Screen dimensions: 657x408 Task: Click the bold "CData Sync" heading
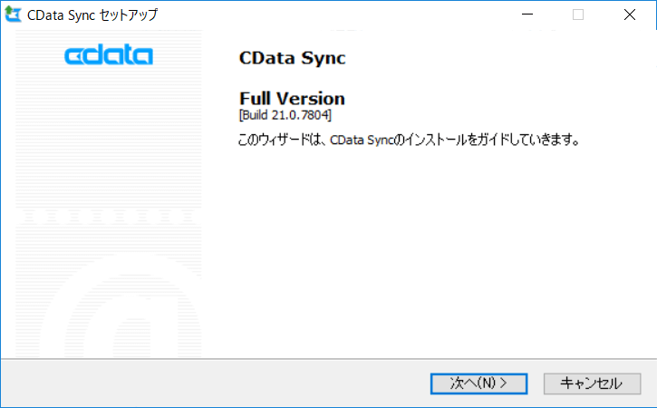(x=293, y=58)
